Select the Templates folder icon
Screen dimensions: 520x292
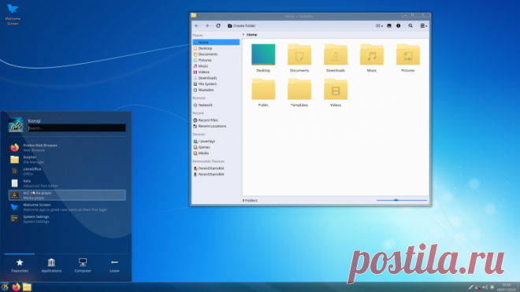tap(299, 89)
